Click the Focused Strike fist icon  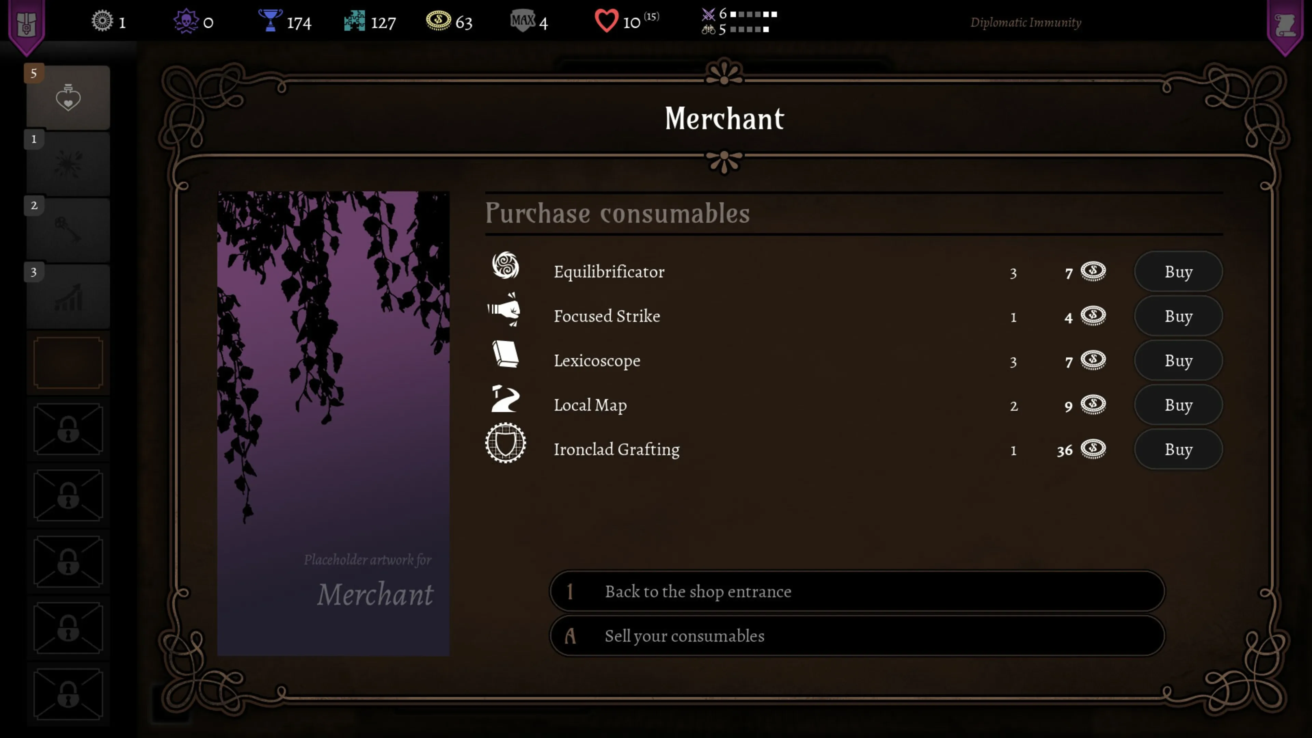tap(504, 309)
